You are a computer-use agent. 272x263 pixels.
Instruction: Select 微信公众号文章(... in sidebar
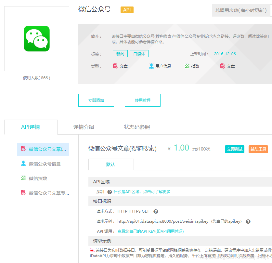coord(43,149)
